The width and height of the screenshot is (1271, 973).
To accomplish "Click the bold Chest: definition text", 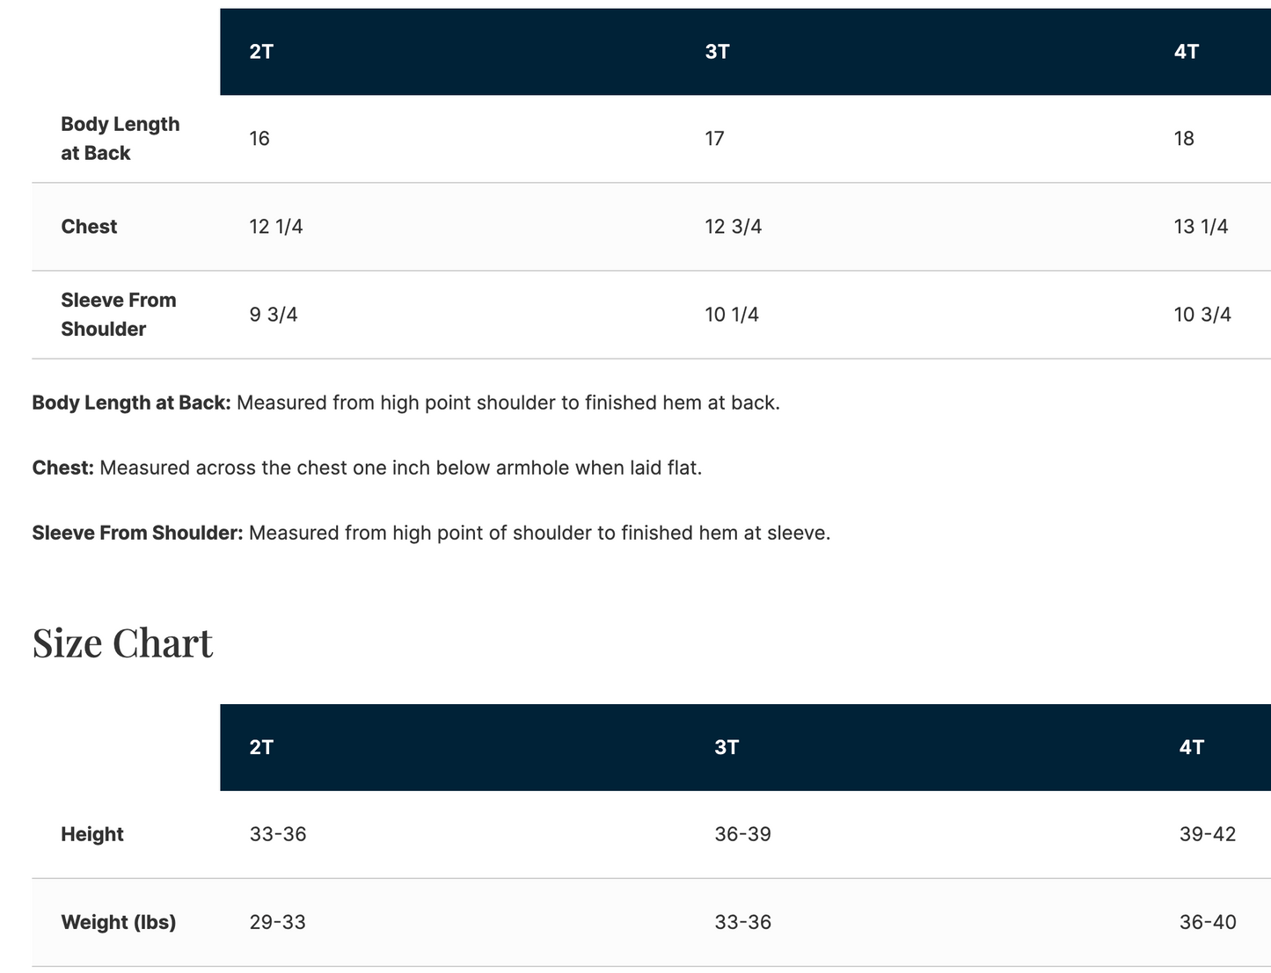I will 63,468.
